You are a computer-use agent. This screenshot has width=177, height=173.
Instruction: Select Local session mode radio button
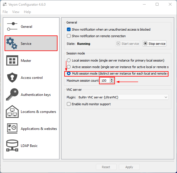69,60
